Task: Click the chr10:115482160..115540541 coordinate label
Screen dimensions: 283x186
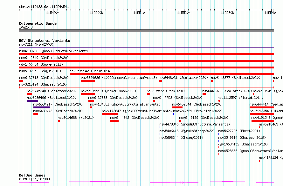Action: point(44,7)
